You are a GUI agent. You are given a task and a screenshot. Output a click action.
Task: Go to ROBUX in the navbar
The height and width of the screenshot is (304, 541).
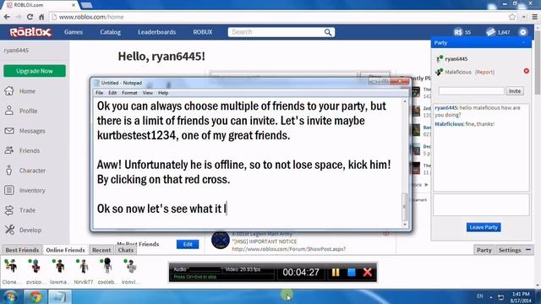(x=203, y=32)
